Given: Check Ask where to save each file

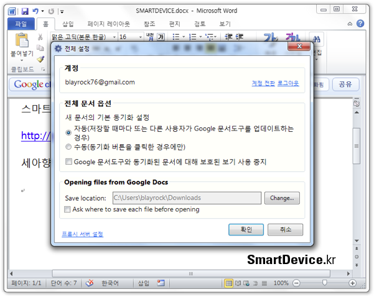Looking at the screenshot, I should pyautogui.click(x=67, y=209).
